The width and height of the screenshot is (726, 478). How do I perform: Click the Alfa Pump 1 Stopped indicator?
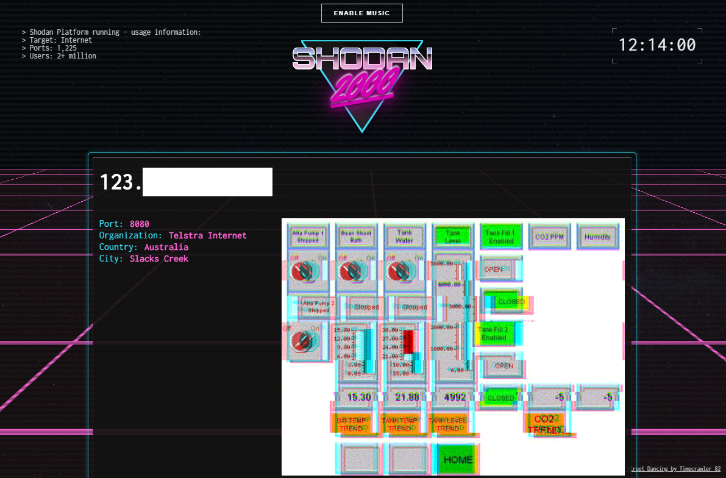coord(308,237)
